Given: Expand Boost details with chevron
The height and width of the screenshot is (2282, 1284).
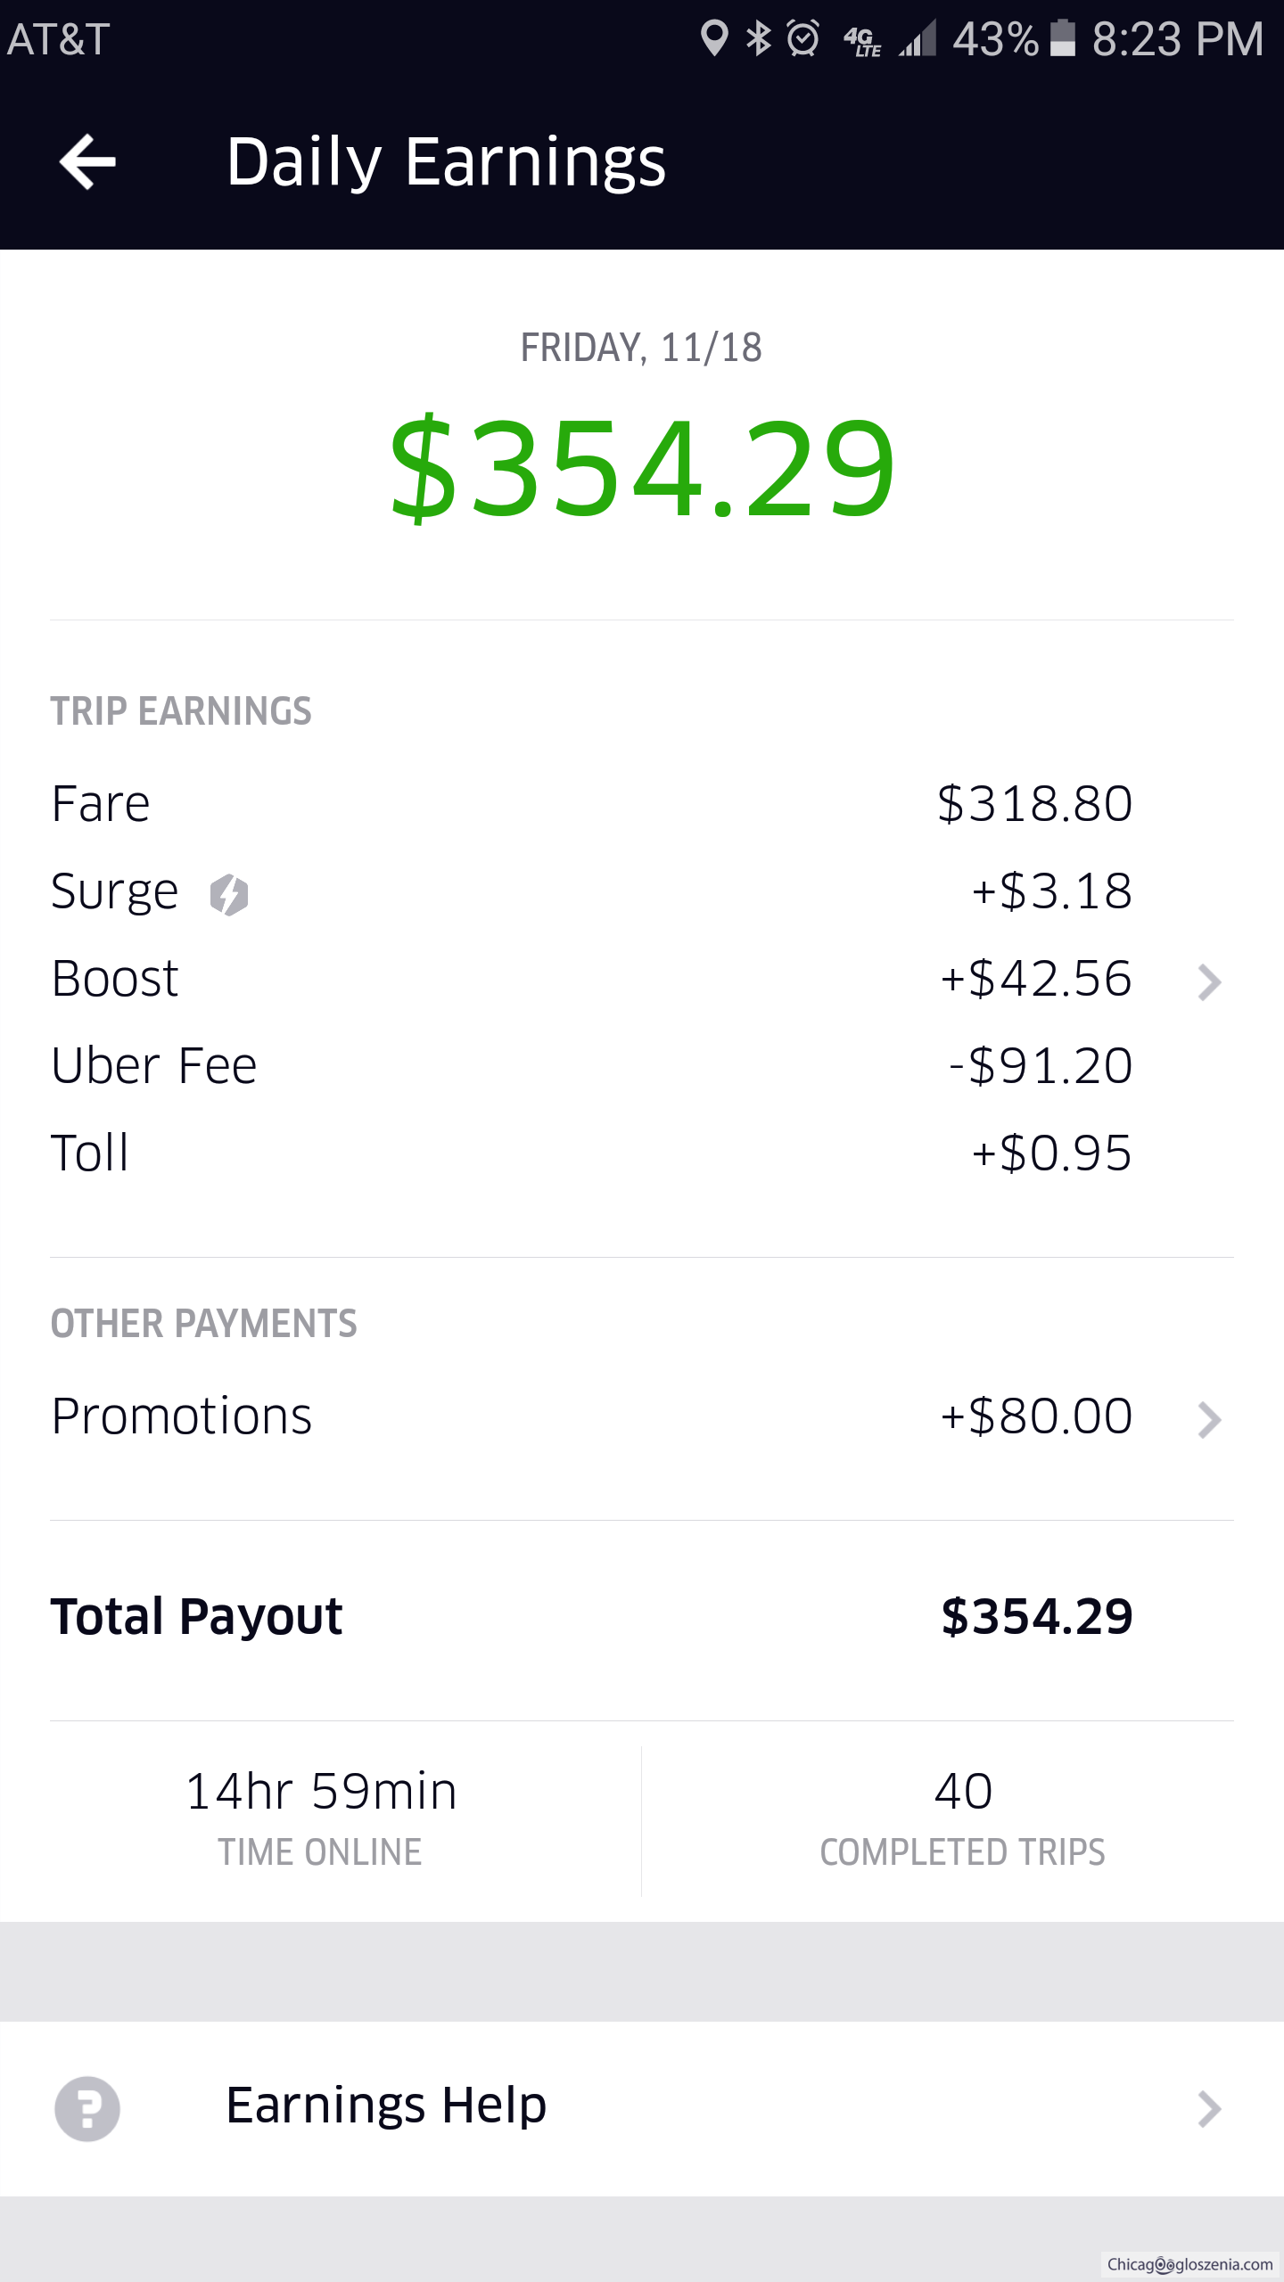Looking at the screenshot, I should [x=1209, y=982].
